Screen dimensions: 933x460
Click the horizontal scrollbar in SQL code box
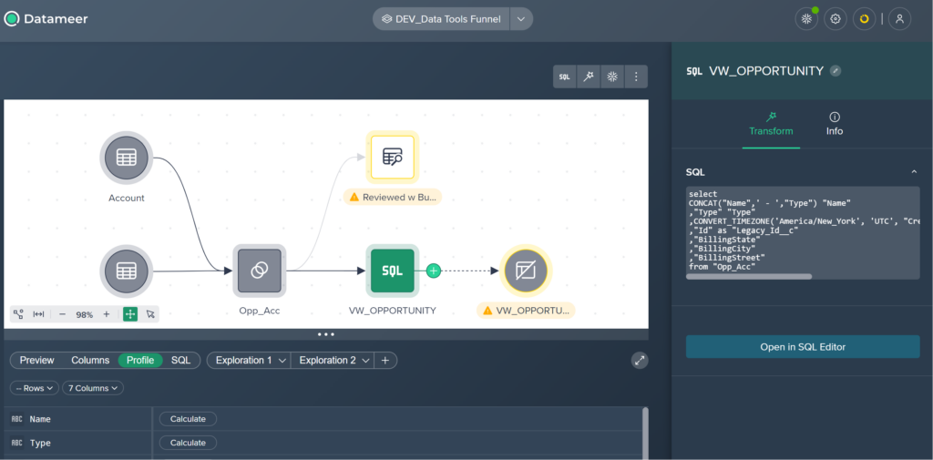[x=749, y=276]
